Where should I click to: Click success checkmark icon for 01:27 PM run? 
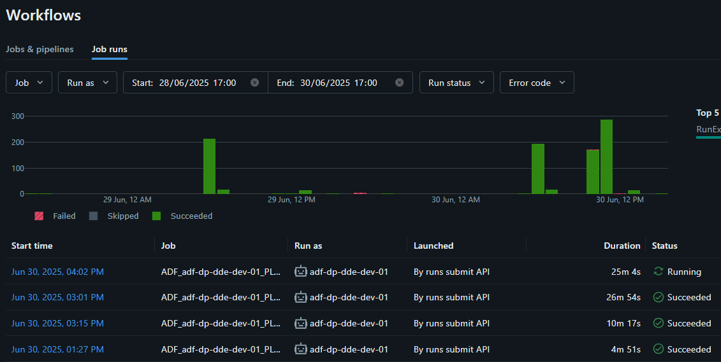[659, 349]
